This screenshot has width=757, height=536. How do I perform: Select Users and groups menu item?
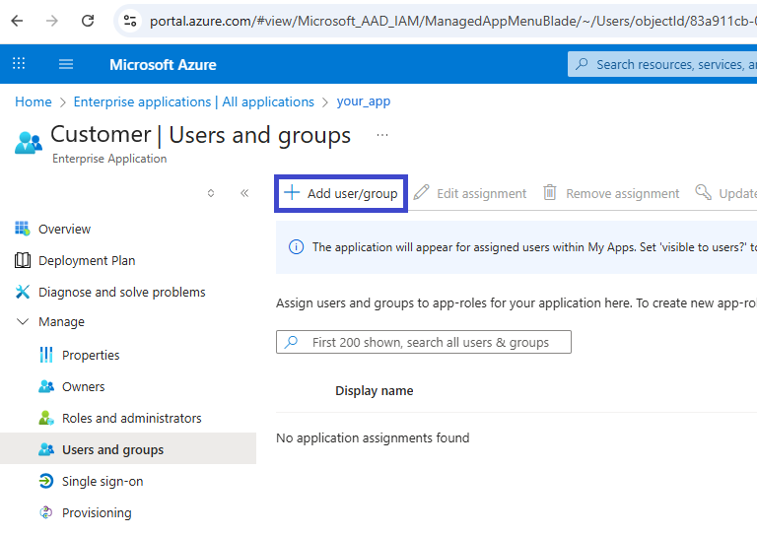point(128,449)
